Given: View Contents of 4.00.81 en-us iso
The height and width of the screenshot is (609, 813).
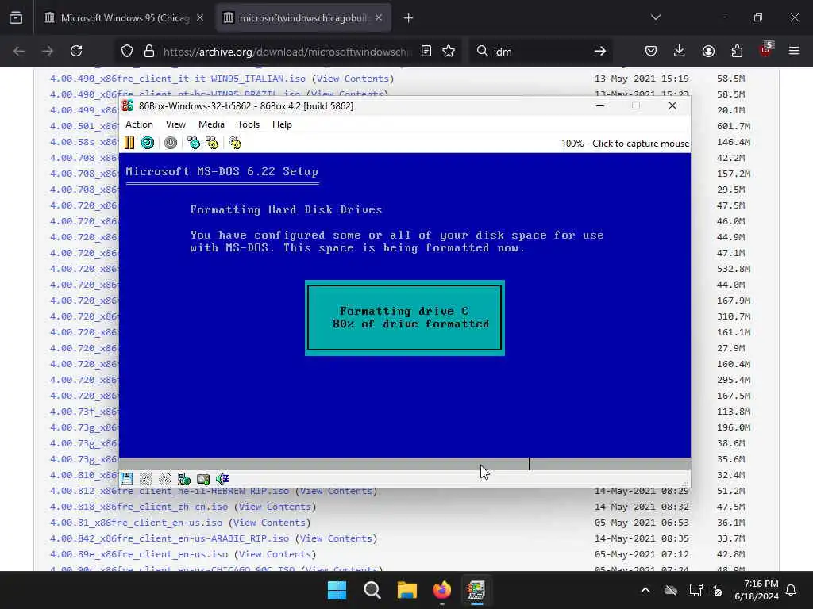Looking at the screenshot, I should [269, 523].
